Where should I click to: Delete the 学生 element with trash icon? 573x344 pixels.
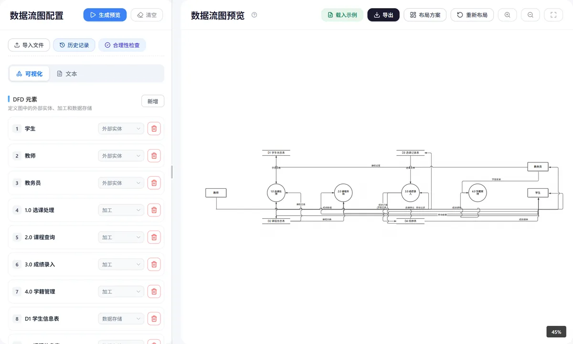[154, 129]
